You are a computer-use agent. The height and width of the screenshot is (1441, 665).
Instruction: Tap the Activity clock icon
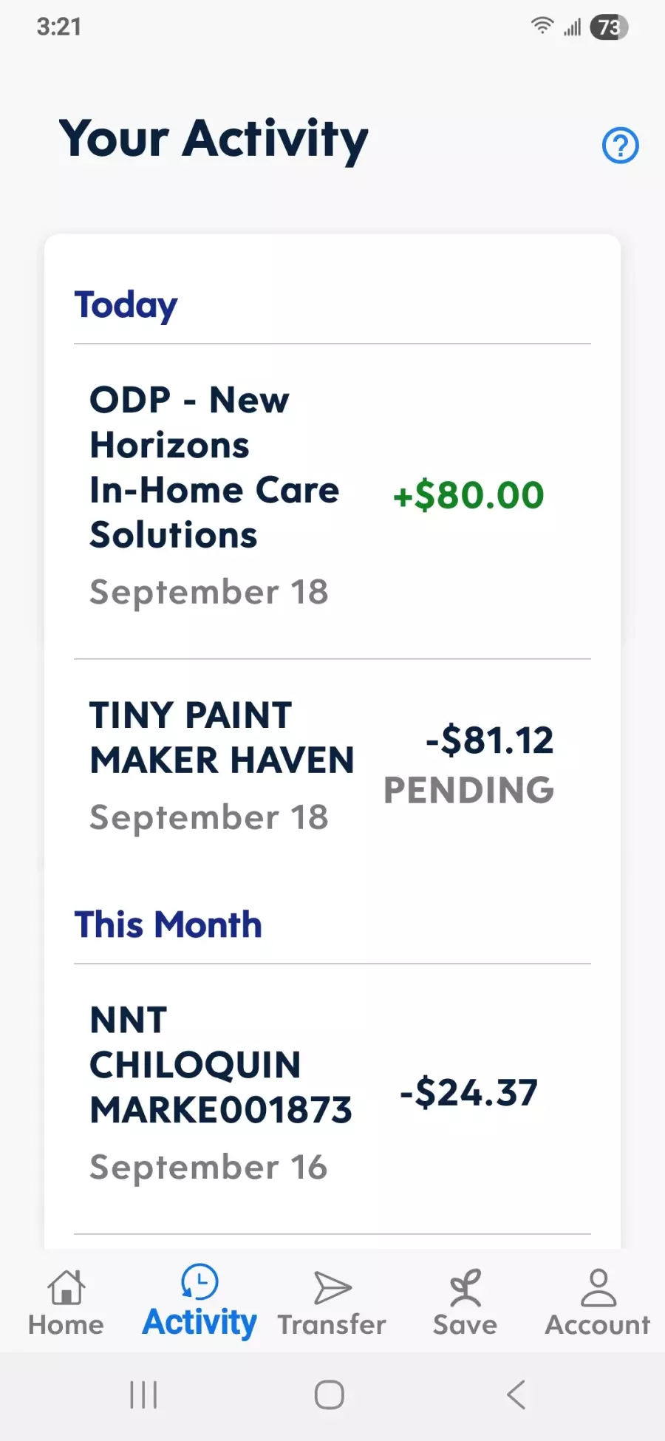pos(199,1282)
